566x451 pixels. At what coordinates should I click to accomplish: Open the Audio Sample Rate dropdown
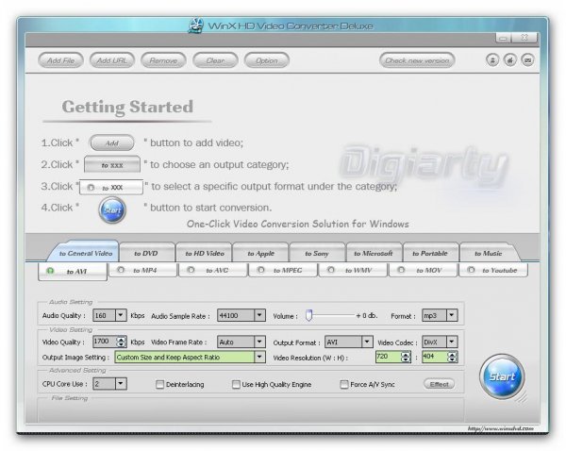[x=259, y=315]
